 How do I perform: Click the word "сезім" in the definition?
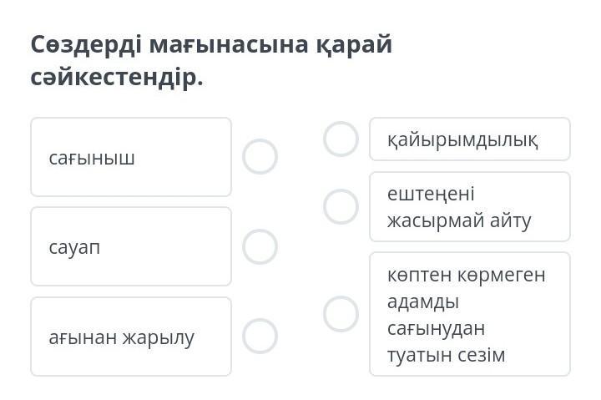click(x=481, y=355)
